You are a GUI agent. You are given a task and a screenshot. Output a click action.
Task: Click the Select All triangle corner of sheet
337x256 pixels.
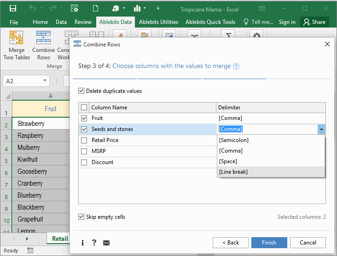point(8,96)
